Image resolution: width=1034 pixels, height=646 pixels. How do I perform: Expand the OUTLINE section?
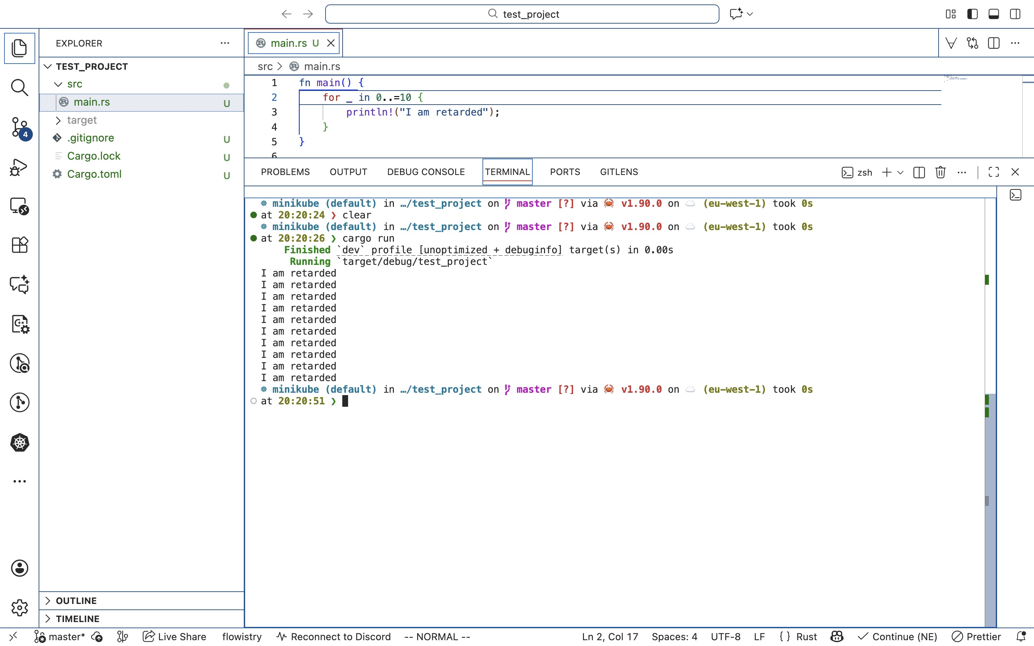pyautogui.click(x=76, y=600)
